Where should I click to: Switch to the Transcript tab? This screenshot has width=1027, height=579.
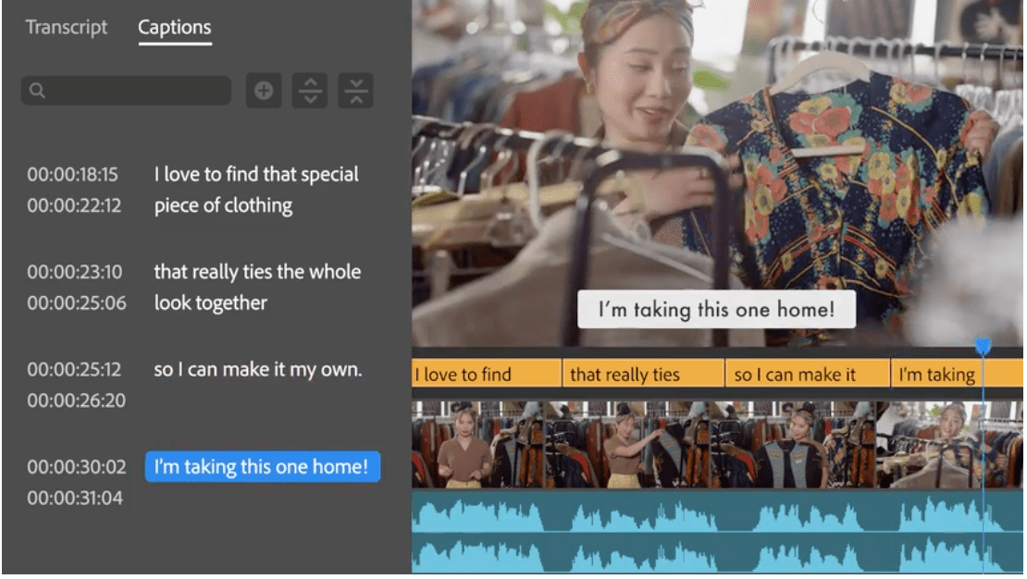[67, 28]
